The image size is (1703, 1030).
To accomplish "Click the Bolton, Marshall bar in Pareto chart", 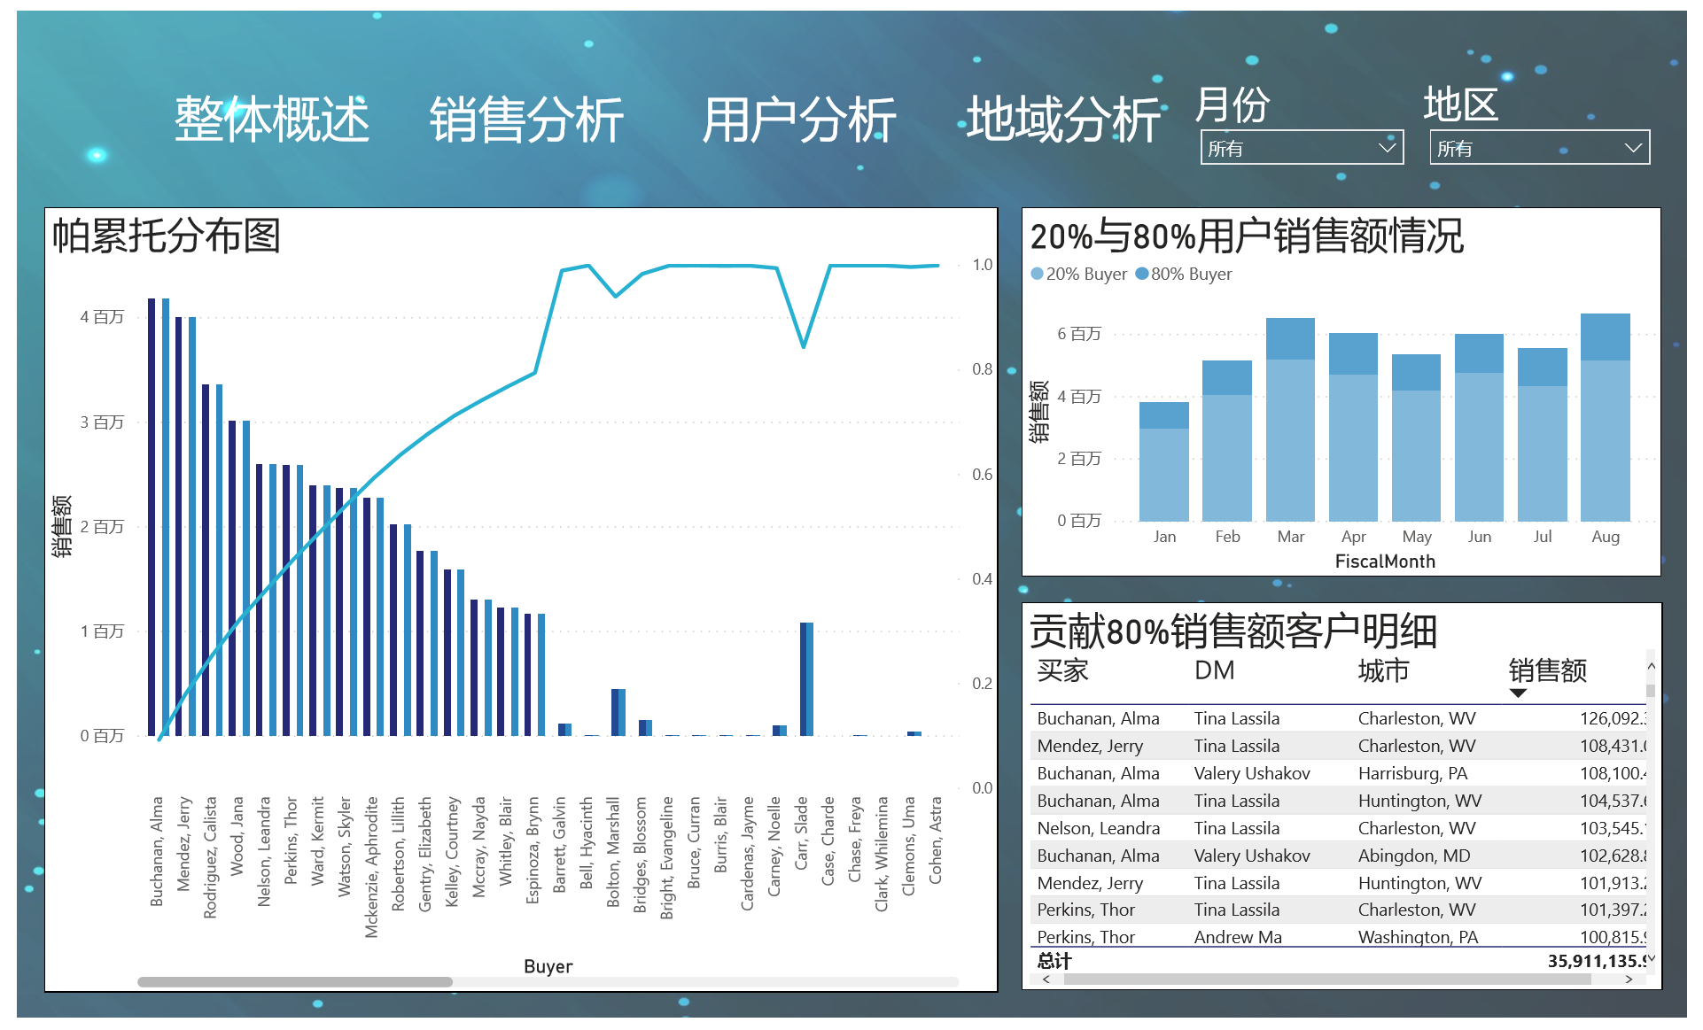I will 618,712.
